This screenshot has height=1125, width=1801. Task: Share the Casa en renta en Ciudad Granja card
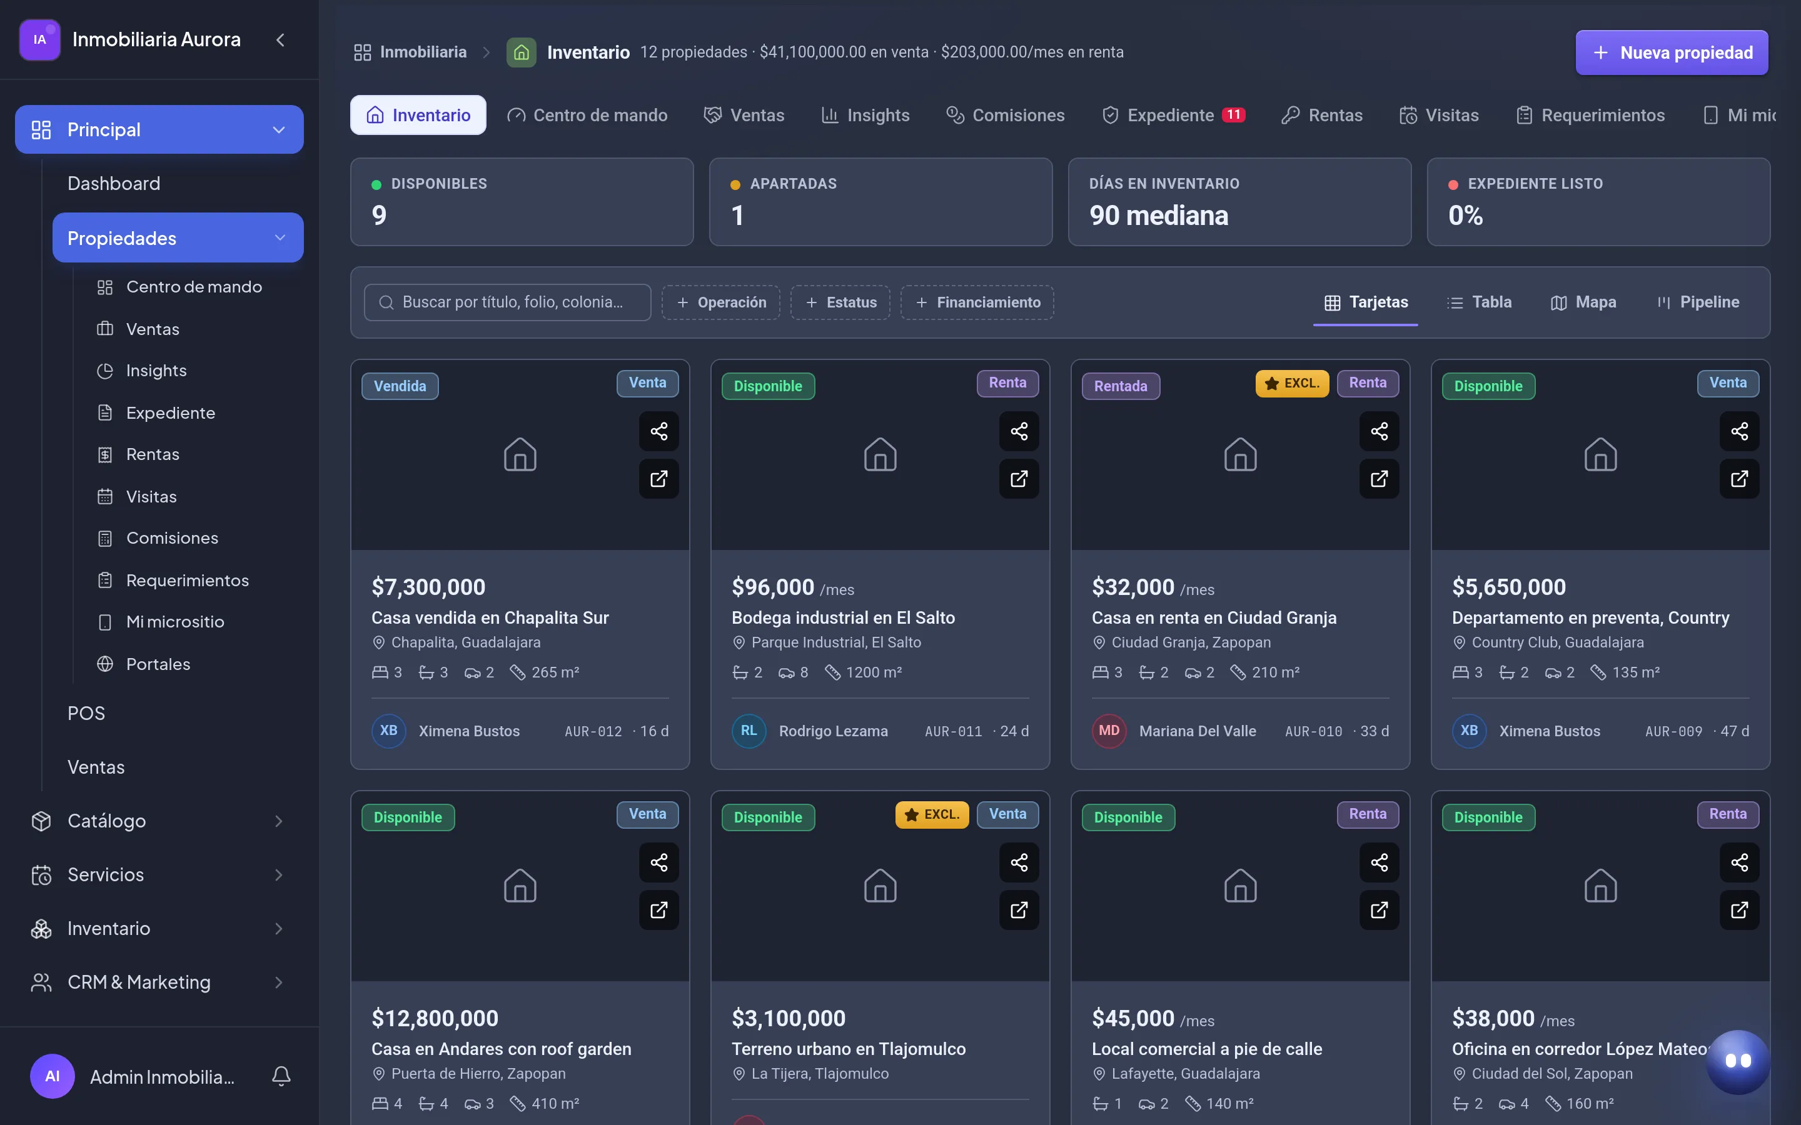[1379, 431]
